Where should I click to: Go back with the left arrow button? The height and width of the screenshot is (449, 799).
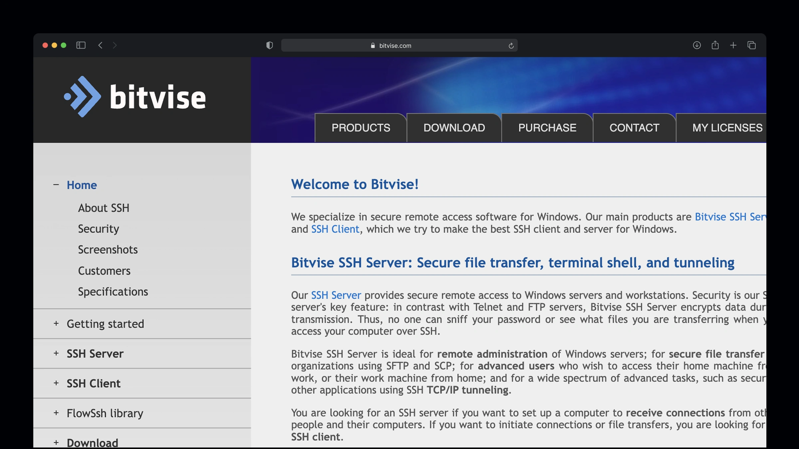tap(100, 45)
